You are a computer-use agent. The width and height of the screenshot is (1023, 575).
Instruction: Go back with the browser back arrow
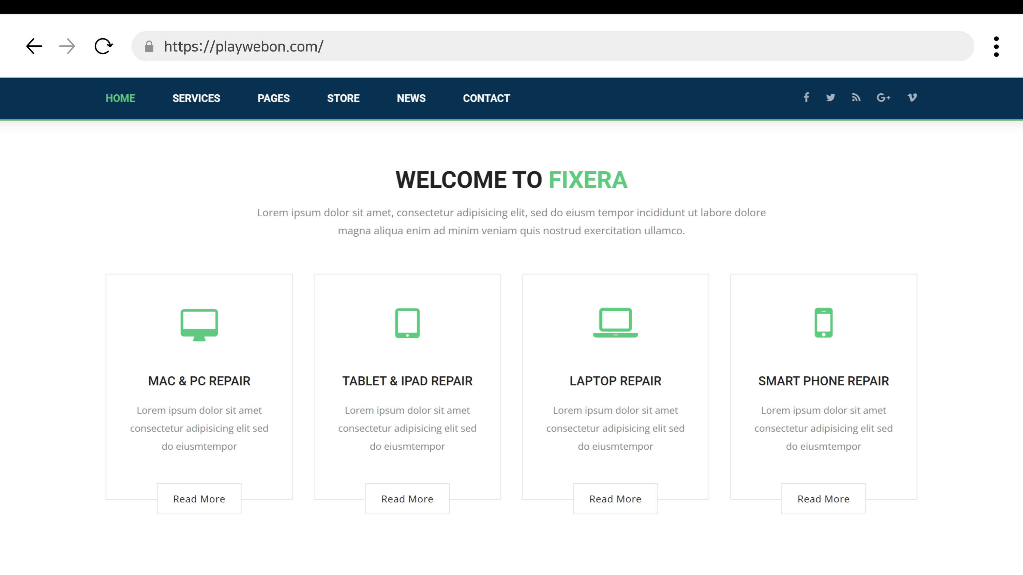point(34,46)
